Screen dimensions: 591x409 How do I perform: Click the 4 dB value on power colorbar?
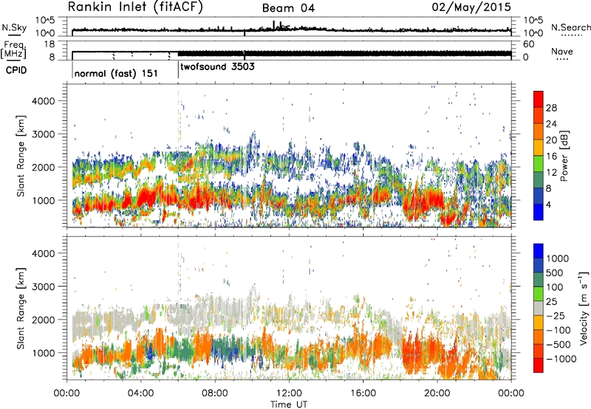548,205
